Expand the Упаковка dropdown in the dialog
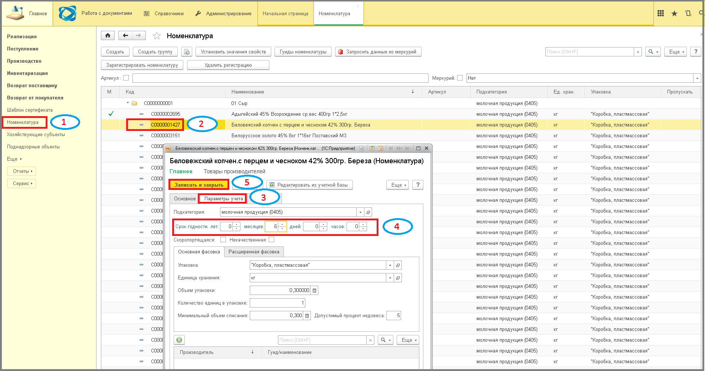705x371 pixels. [x=390, y=265]
